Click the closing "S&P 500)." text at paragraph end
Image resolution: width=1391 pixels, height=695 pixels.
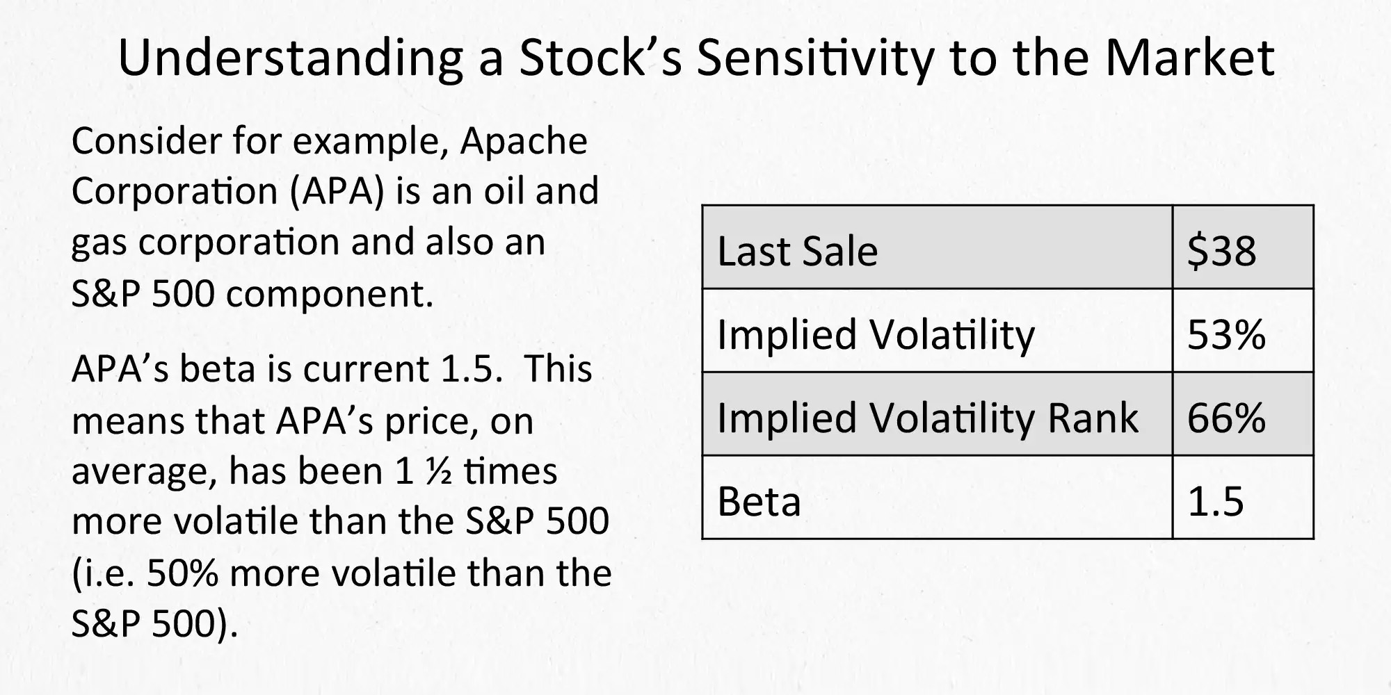click(x=154, y=623)
